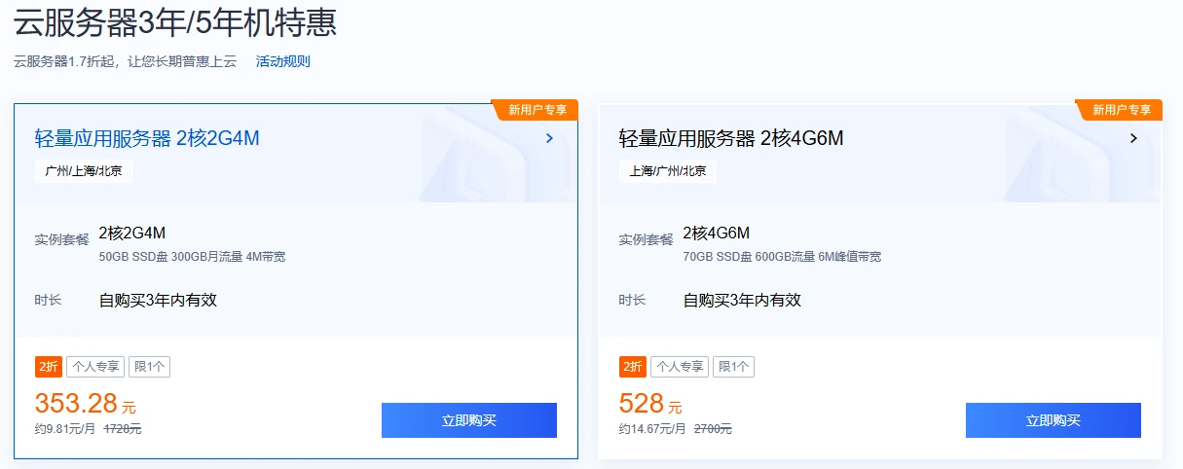Click 2核4G6M instance package value
The height and width of the screenshot is (469, 1183).
(x=717, y=233)
